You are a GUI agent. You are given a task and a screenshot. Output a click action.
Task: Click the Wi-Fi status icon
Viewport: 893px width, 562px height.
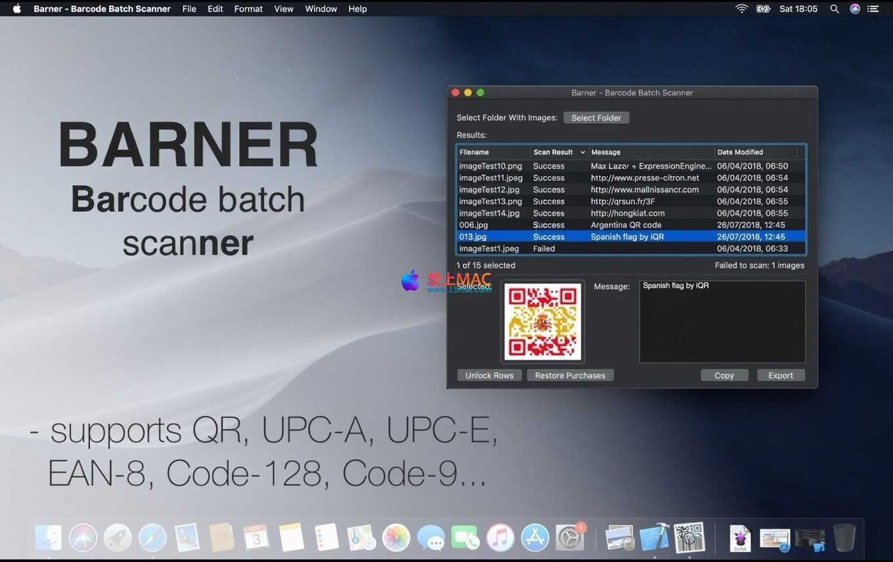click(x=741, y=9)
